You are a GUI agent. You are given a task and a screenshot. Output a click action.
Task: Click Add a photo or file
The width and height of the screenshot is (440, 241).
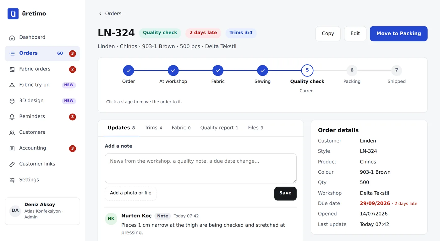pos(130,193)
